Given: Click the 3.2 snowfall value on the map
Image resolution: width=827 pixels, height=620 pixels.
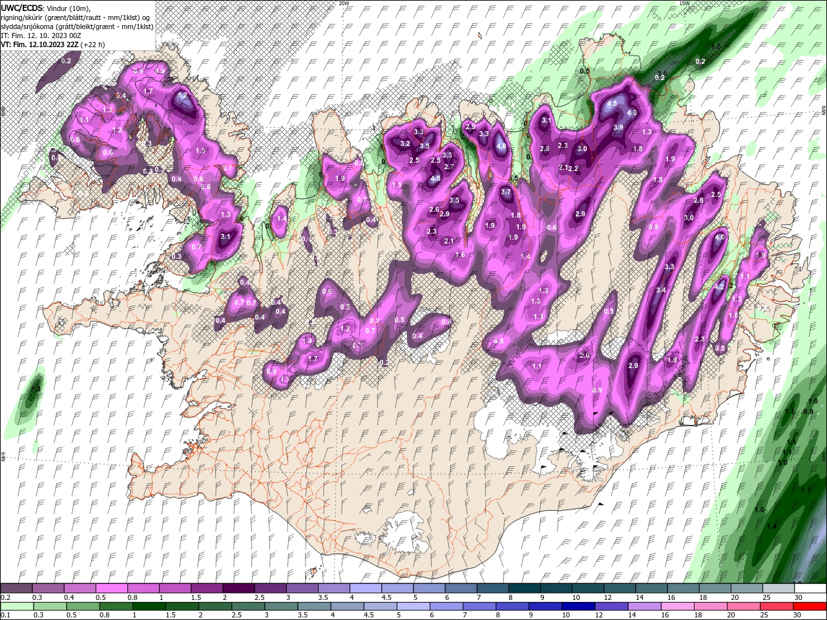Looking at the screenshot, I should pyautogui.click(x=406, y=143).
